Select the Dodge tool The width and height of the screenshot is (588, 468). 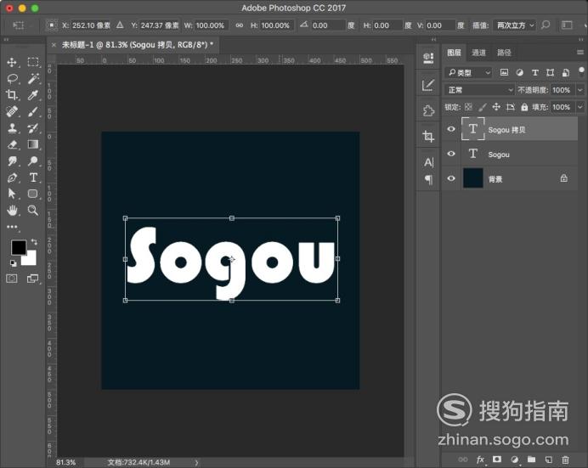33,161
